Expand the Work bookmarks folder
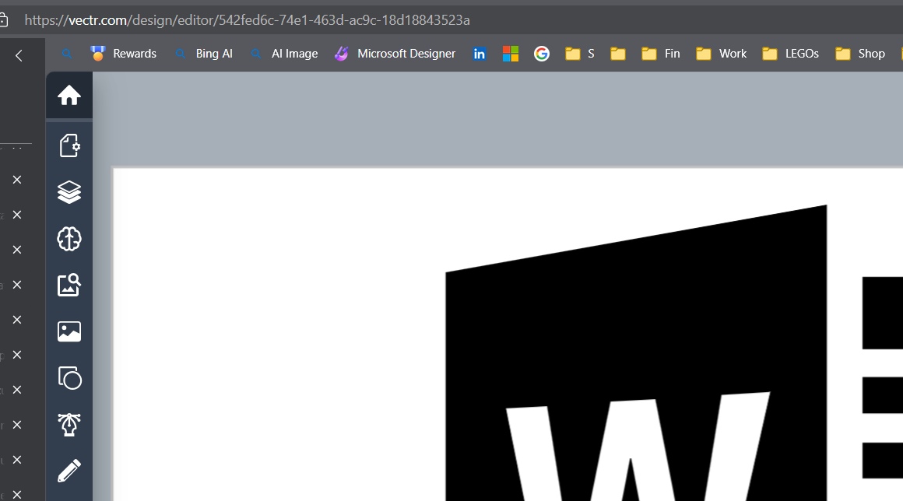903x501 pixels. [721, 54]
